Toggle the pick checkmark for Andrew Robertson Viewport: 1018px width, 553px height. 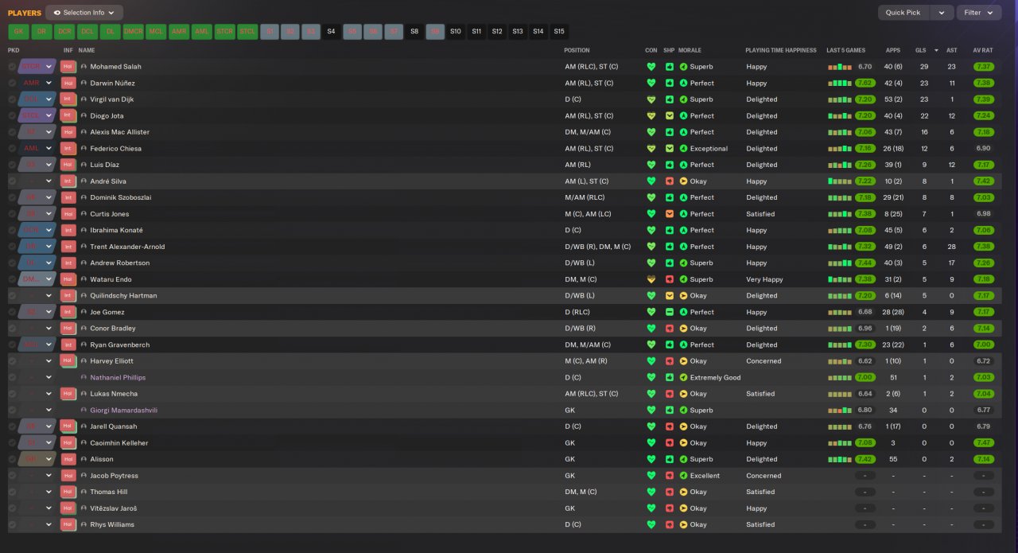(x=12, y=263)
